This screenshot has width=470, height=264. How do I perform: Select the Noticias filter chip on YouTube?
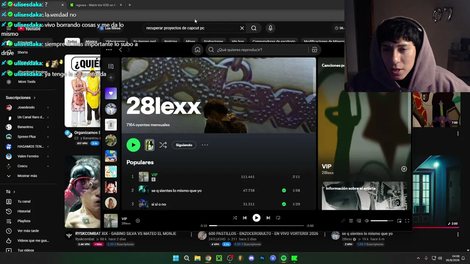(171, 41)
